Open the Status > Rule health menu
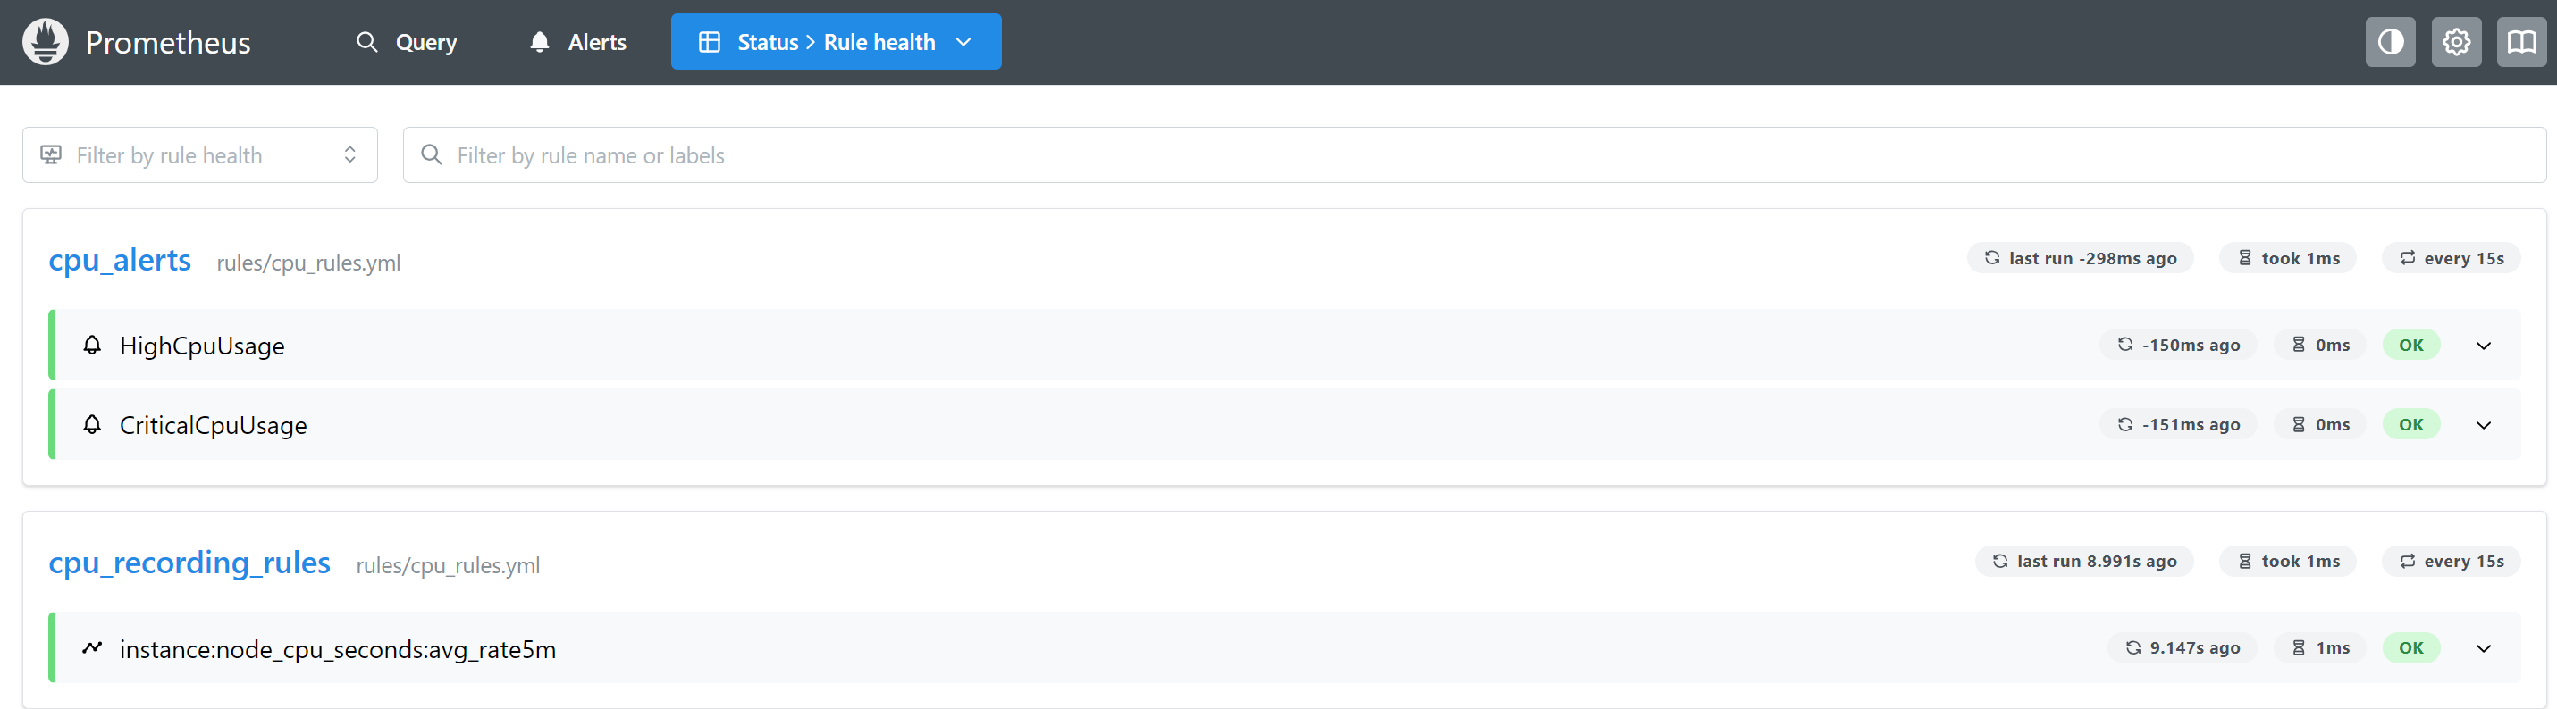The width and height of the screenshot is (2557, 709). (x=836, y=42)
